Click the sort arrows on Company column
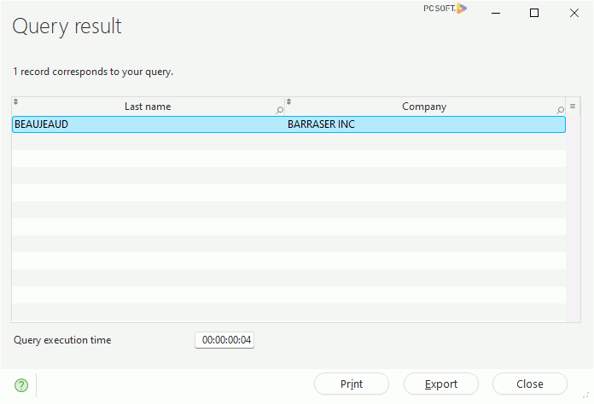The image size is (594, 404). (x=288, y=101)
